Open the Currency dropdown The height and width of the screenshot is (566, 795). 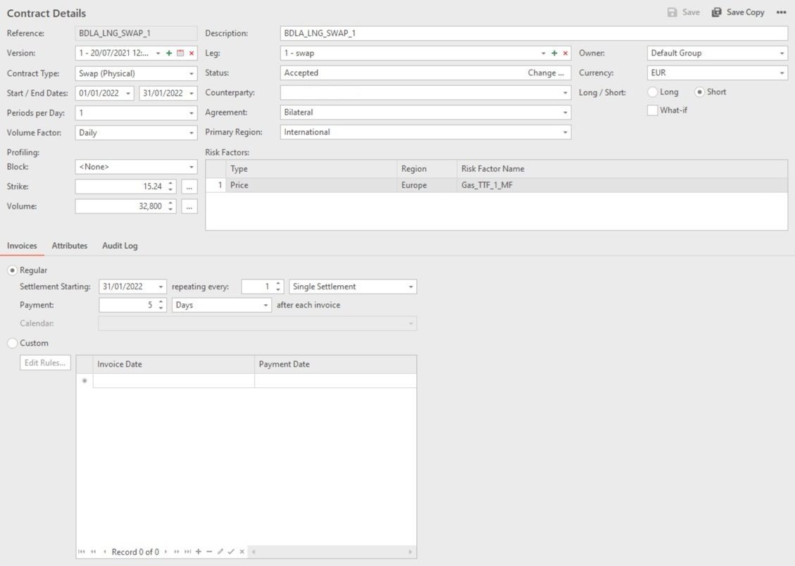tap(782, 73)
